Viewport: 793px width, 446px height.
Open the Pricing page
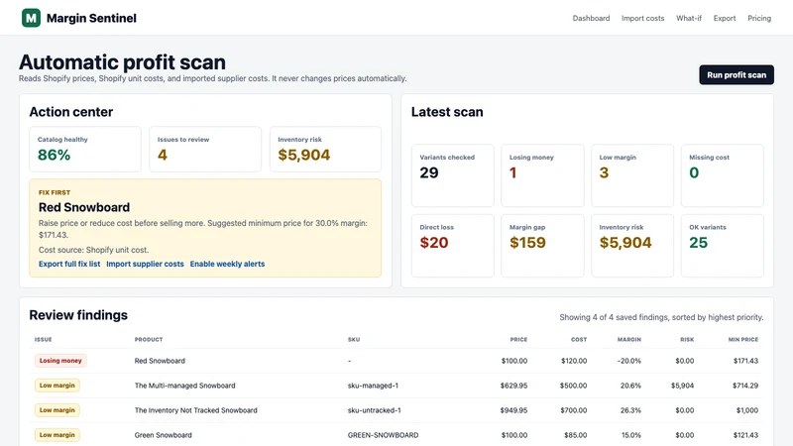759,18
